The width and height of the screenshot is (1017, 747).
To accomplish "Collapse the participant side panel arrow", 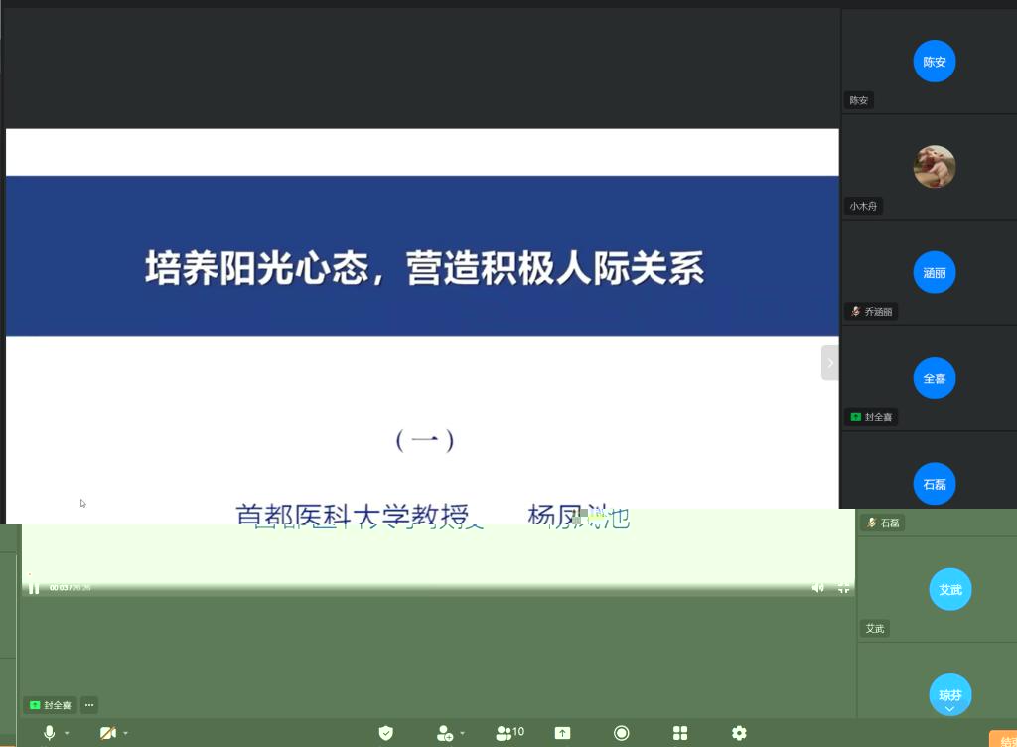I will coord(830,363).
